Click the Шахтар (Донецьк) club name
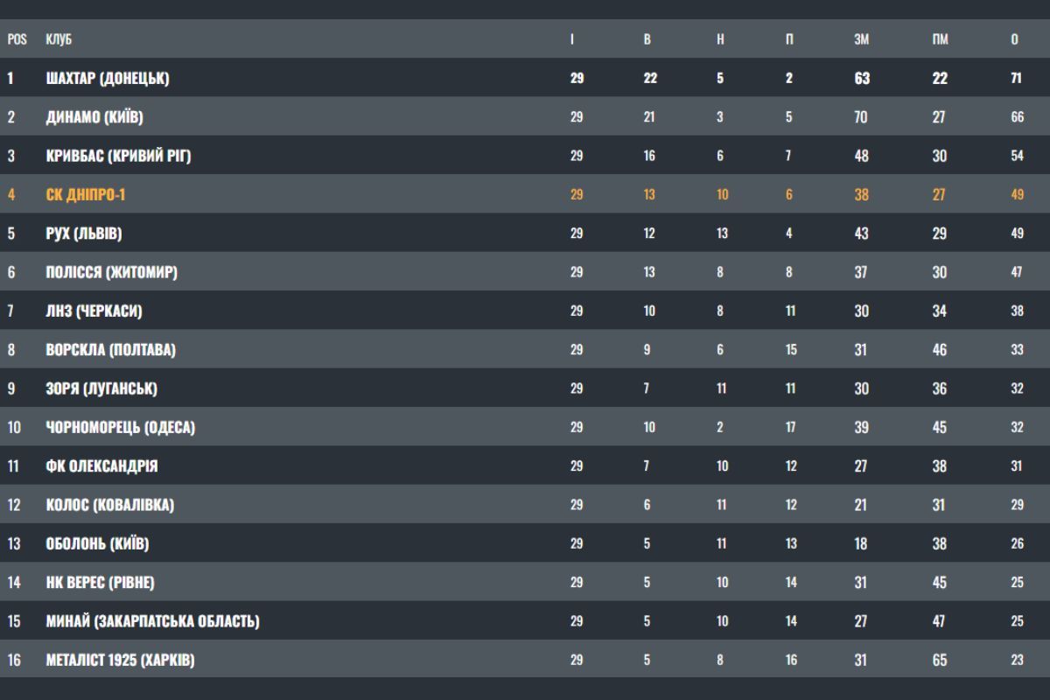1050x700 pixels. point(107,79)
